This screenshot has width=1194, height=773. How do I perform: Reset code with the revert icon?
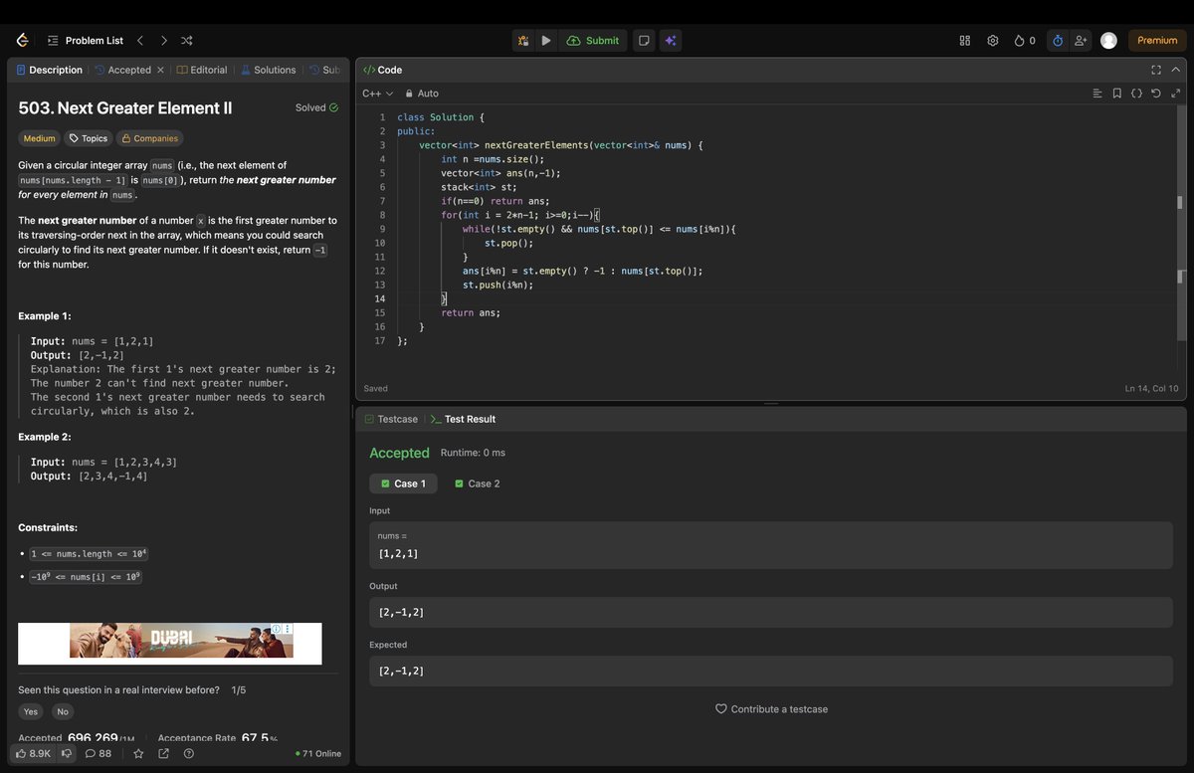(1154, 93)
